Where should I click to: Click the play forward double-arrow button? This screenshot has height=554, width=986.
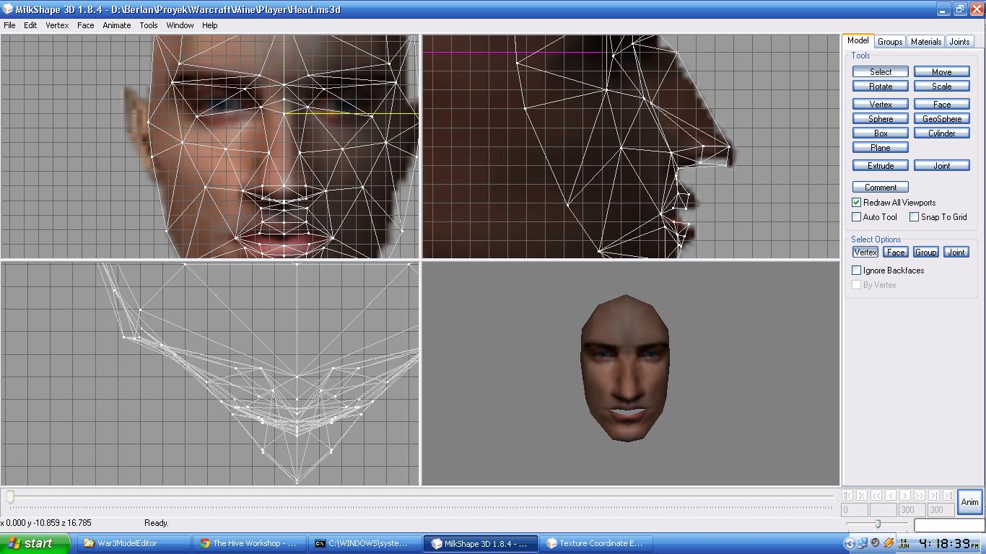tap(920, 495)
